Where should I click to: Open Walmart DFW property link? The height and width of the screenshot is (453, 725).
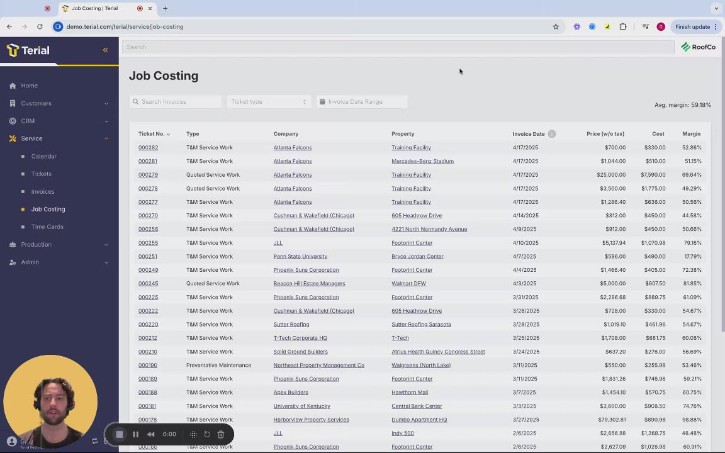[408, 283]
